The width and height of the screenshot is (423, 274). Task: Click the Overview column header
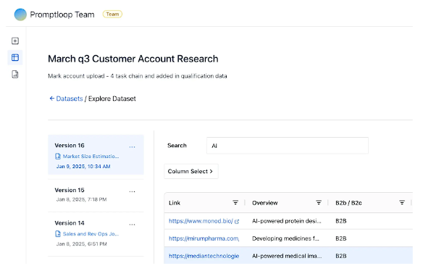tap(264, 203)
